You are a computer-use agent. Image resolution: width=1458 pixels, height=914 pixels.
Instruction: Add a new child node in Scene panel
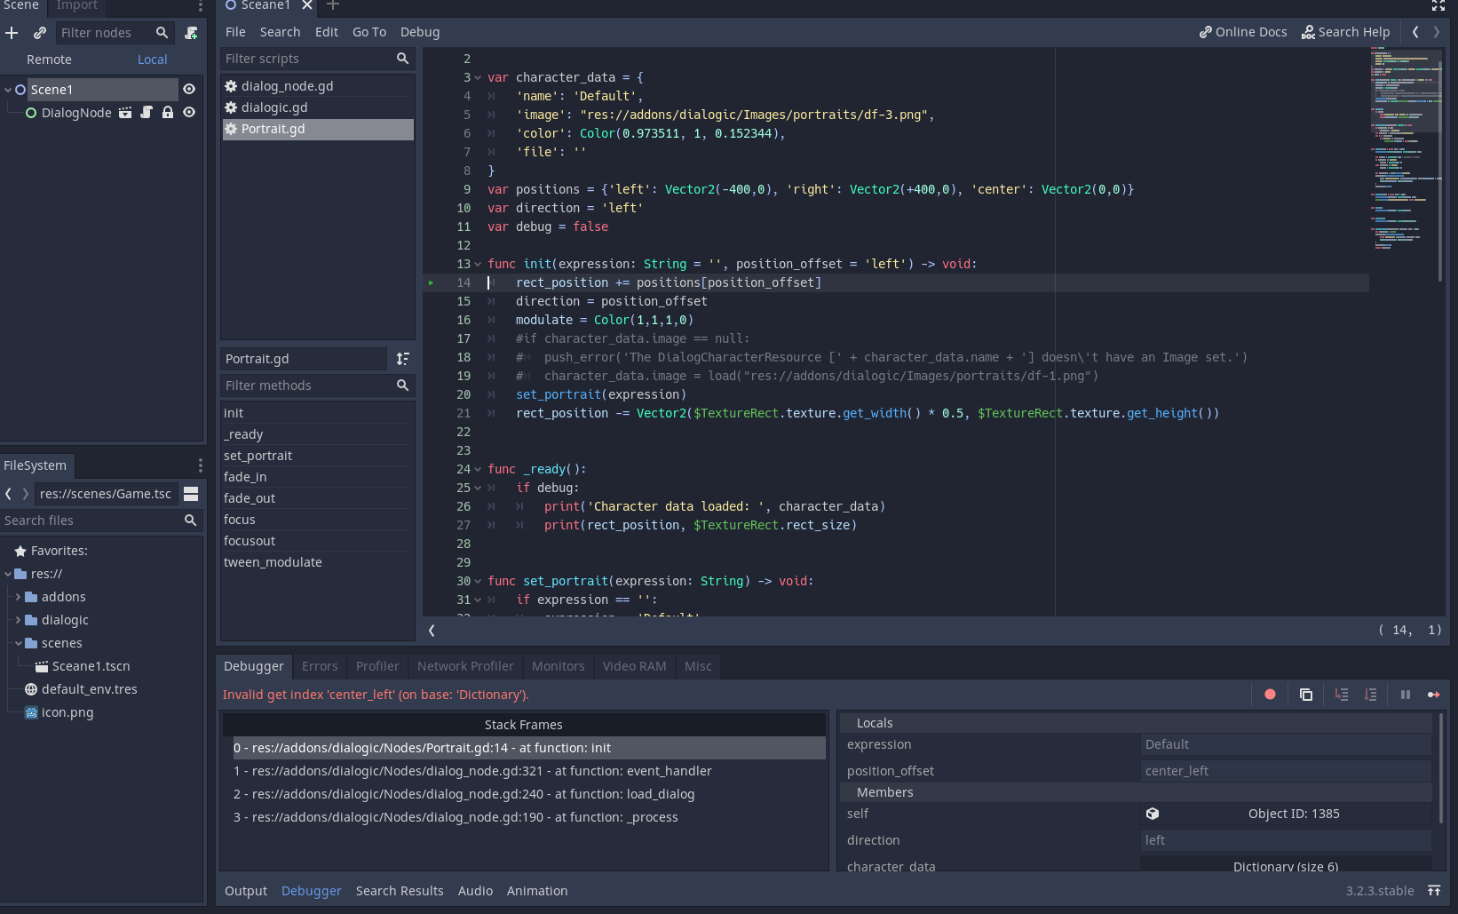[12, 33]
